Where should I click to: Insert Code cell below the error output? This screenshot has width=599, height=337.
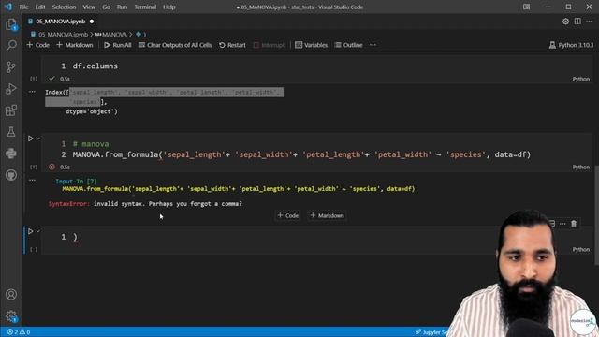tap(288, 216)
